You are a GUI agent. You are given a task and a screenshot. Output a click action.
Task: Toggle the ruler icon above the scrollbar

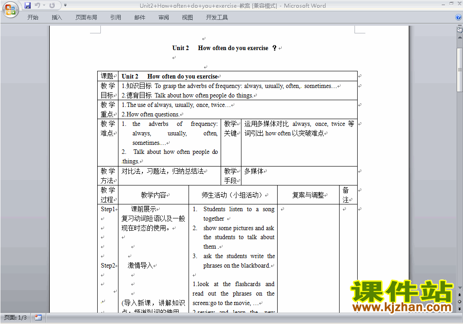point(460,30)
